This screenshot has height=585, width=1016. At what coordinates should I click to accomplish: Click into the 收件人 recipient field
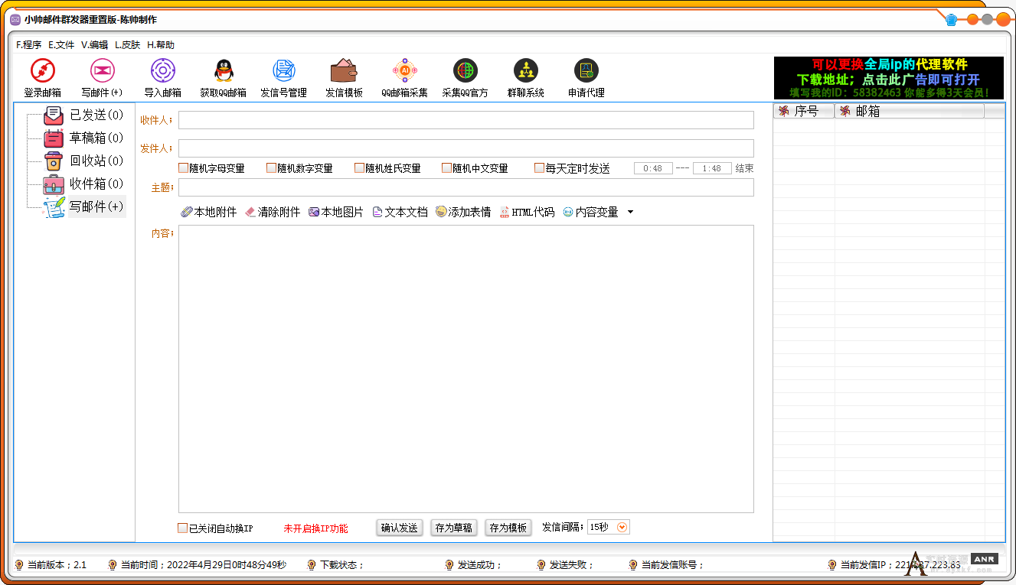tap(466, 120)
